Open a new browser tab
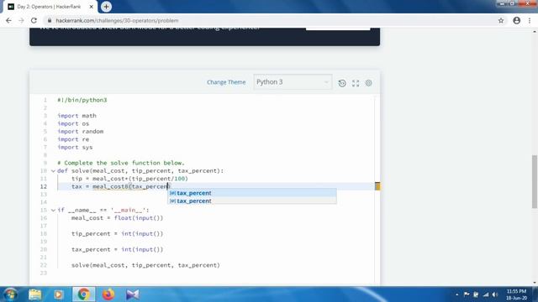The image size is (538, 302). point(106,7)
